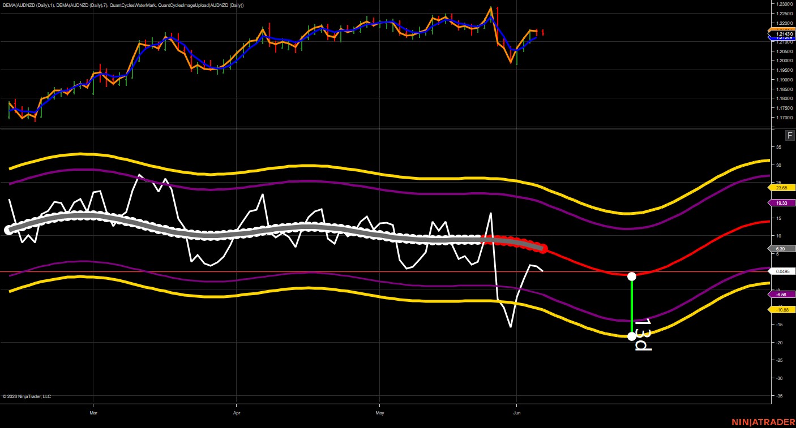The width and height of the screenshot is (796, 428).
Task: Click the 1.1850'0 price axis label
Action: click(784, 89)
